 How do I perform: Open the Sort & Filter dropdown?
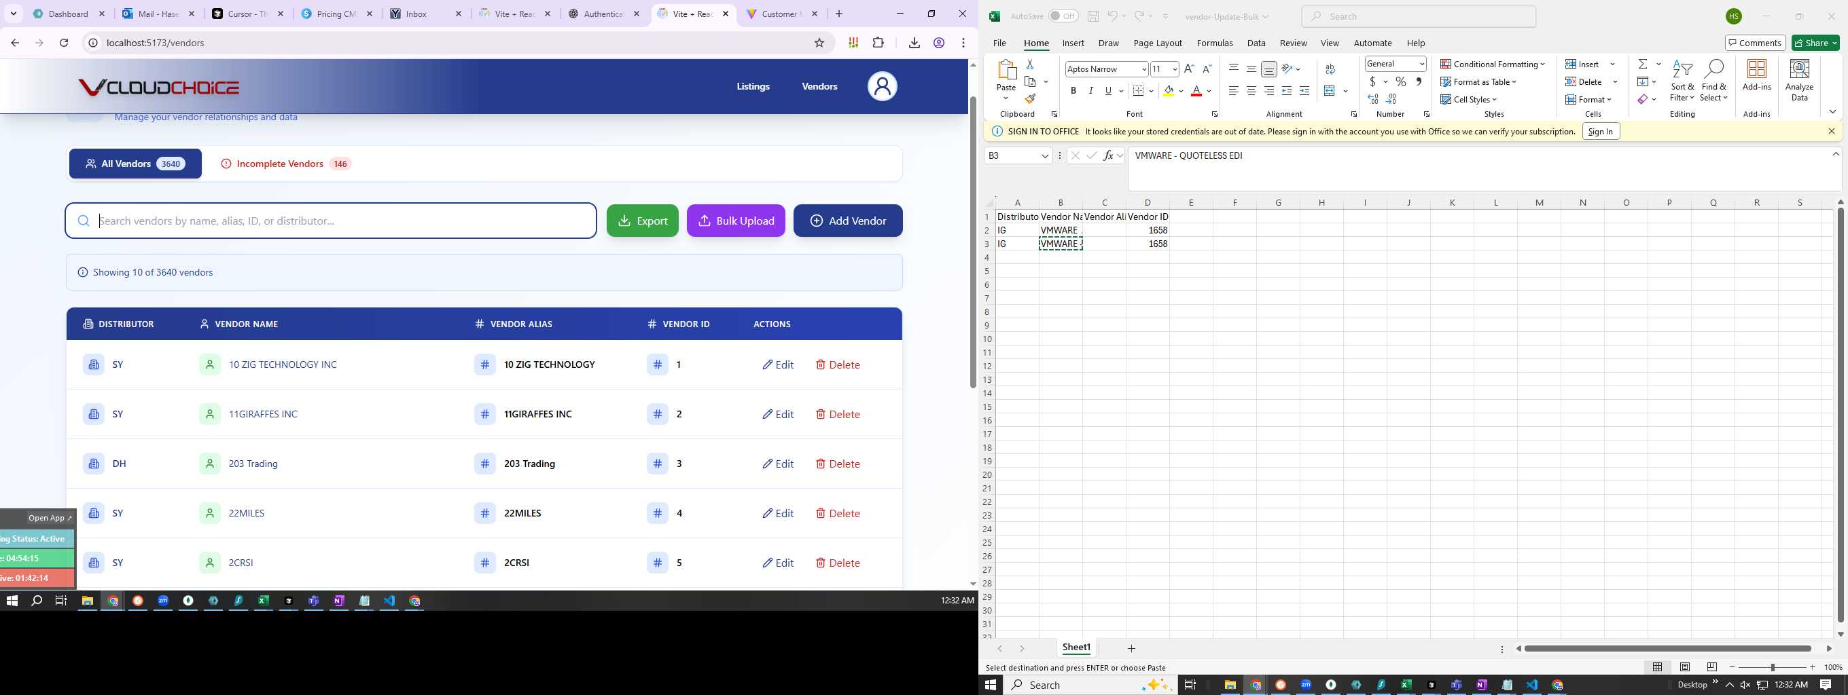[1682, 80]
